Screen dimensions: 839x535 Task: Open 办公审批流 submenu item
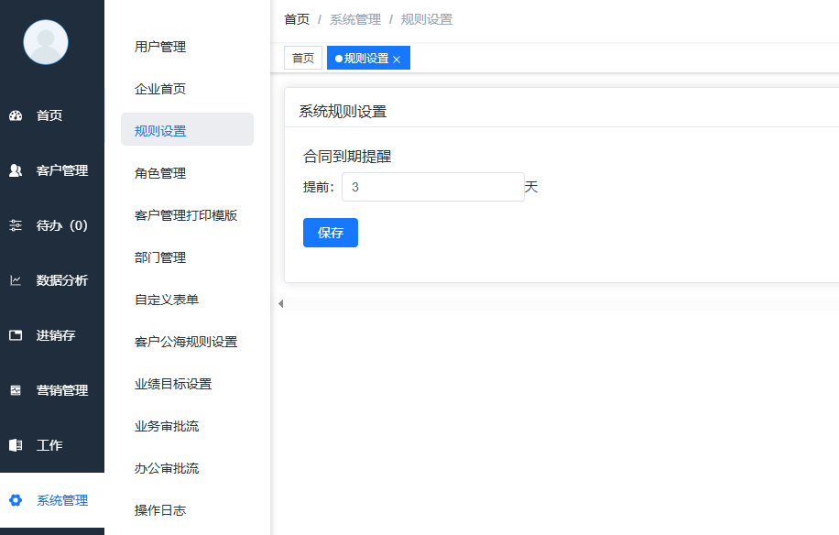[x=187, y=469]
